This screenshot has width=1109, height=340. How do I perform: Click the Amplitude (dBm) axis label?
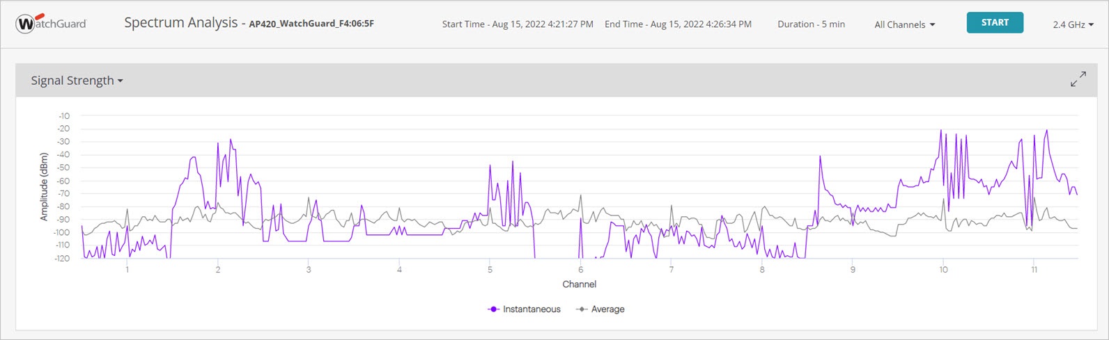[44, 187]
